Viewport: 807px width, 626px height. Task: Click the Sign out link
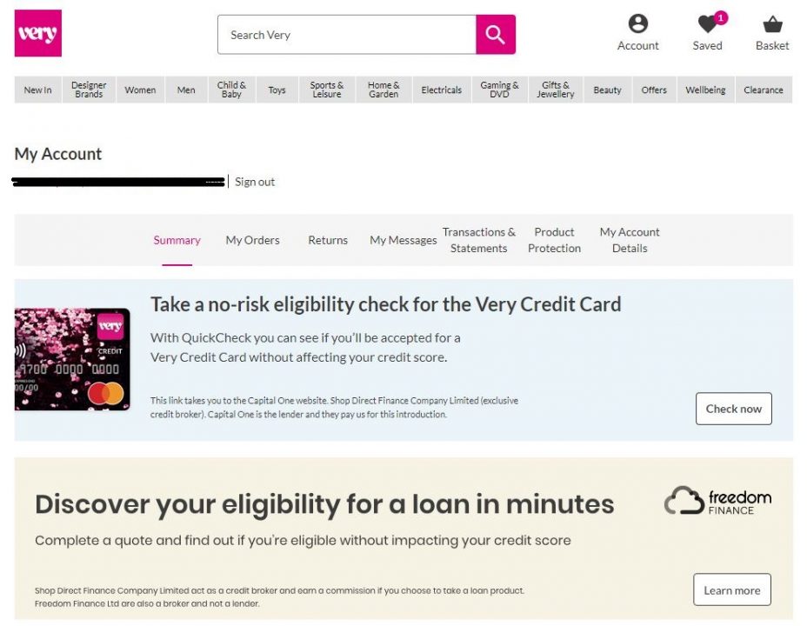click(x=255, y=182)
